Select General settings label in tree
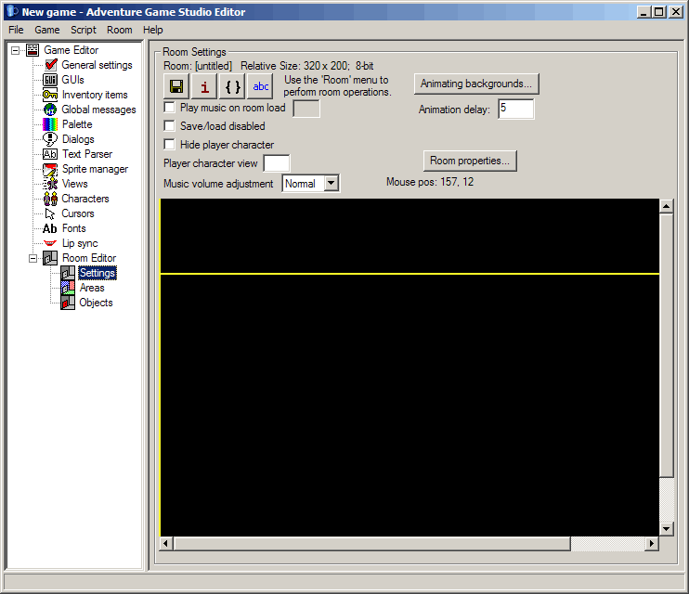This screenshot has width=689, height=594. [97, 65]
